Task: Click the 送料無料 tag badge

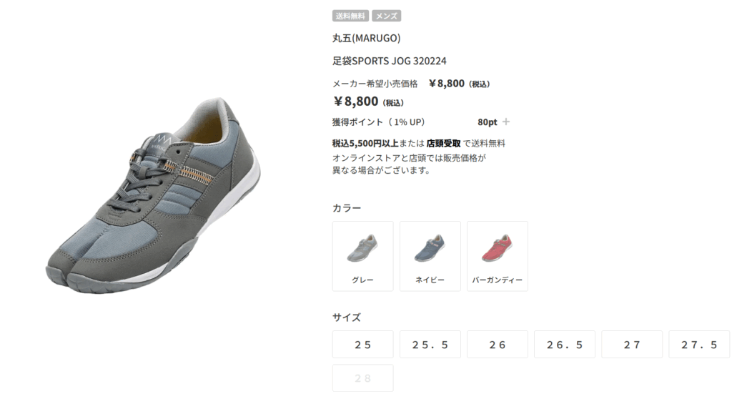Action: pyautogui.click(x=350, y=16)
